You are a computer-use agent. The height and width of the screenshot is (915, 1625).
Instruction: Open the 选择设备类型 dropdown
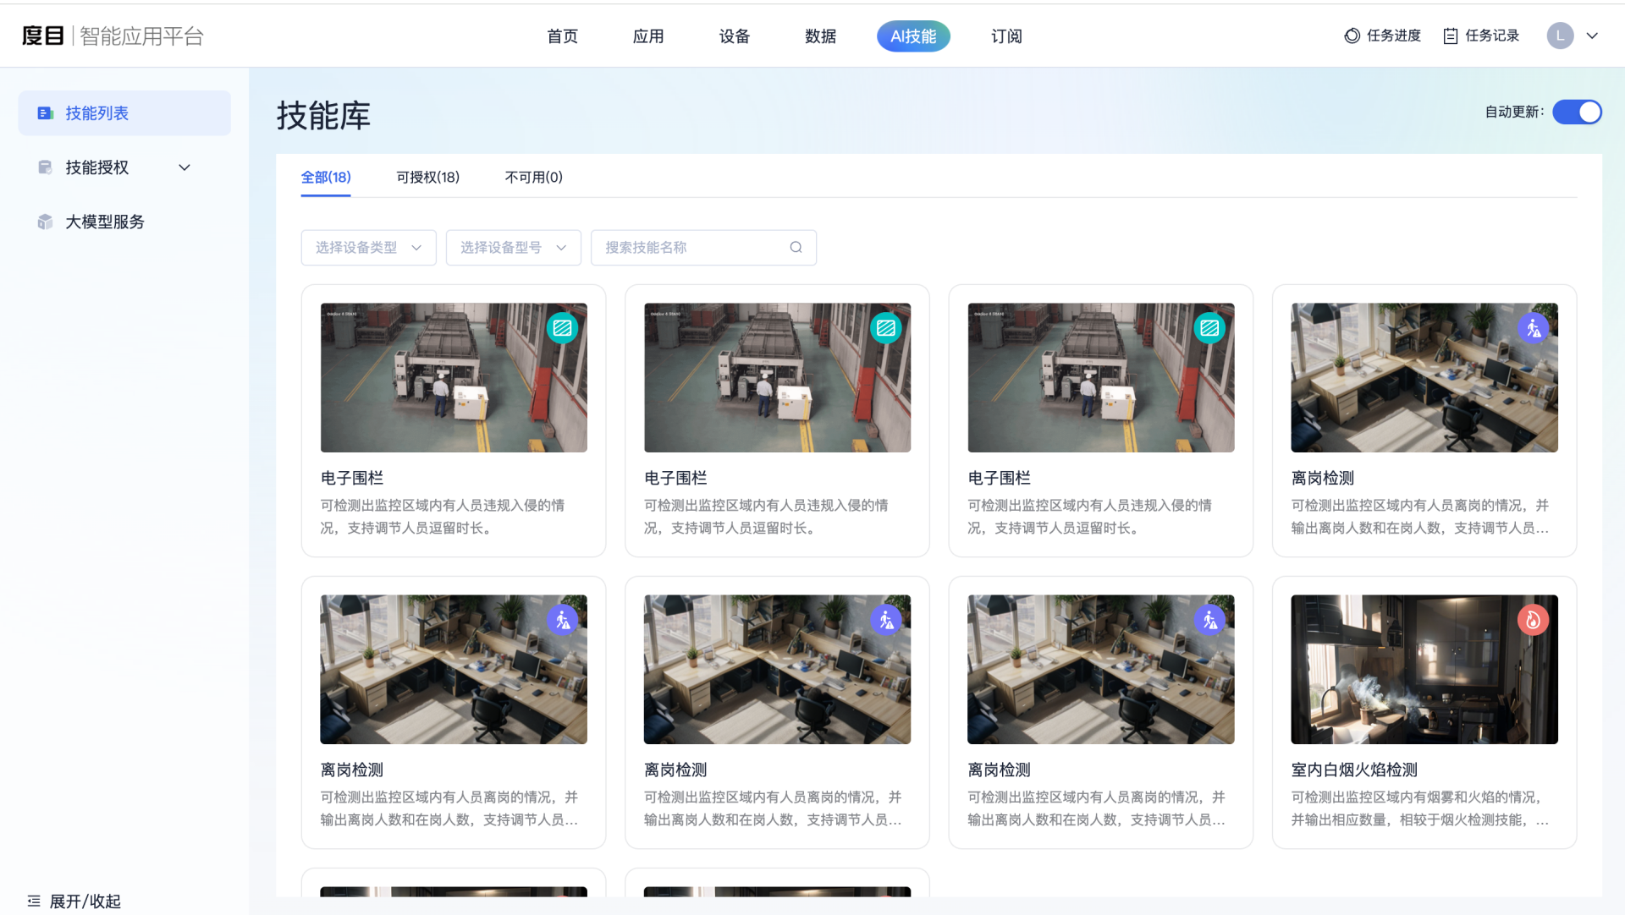[x=368, y=247]
